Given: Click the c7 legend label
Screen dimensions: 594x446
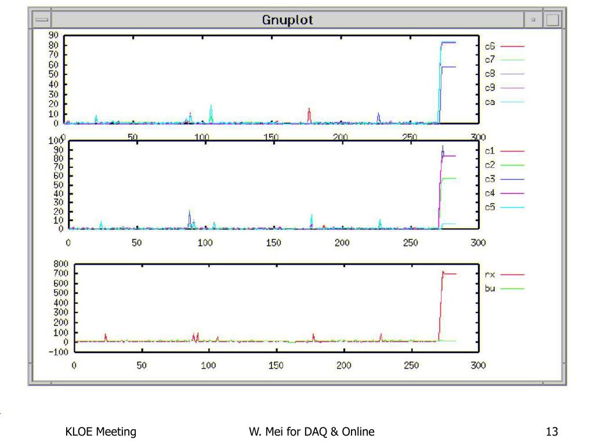Looking at the screenshot, I should 490,60.
